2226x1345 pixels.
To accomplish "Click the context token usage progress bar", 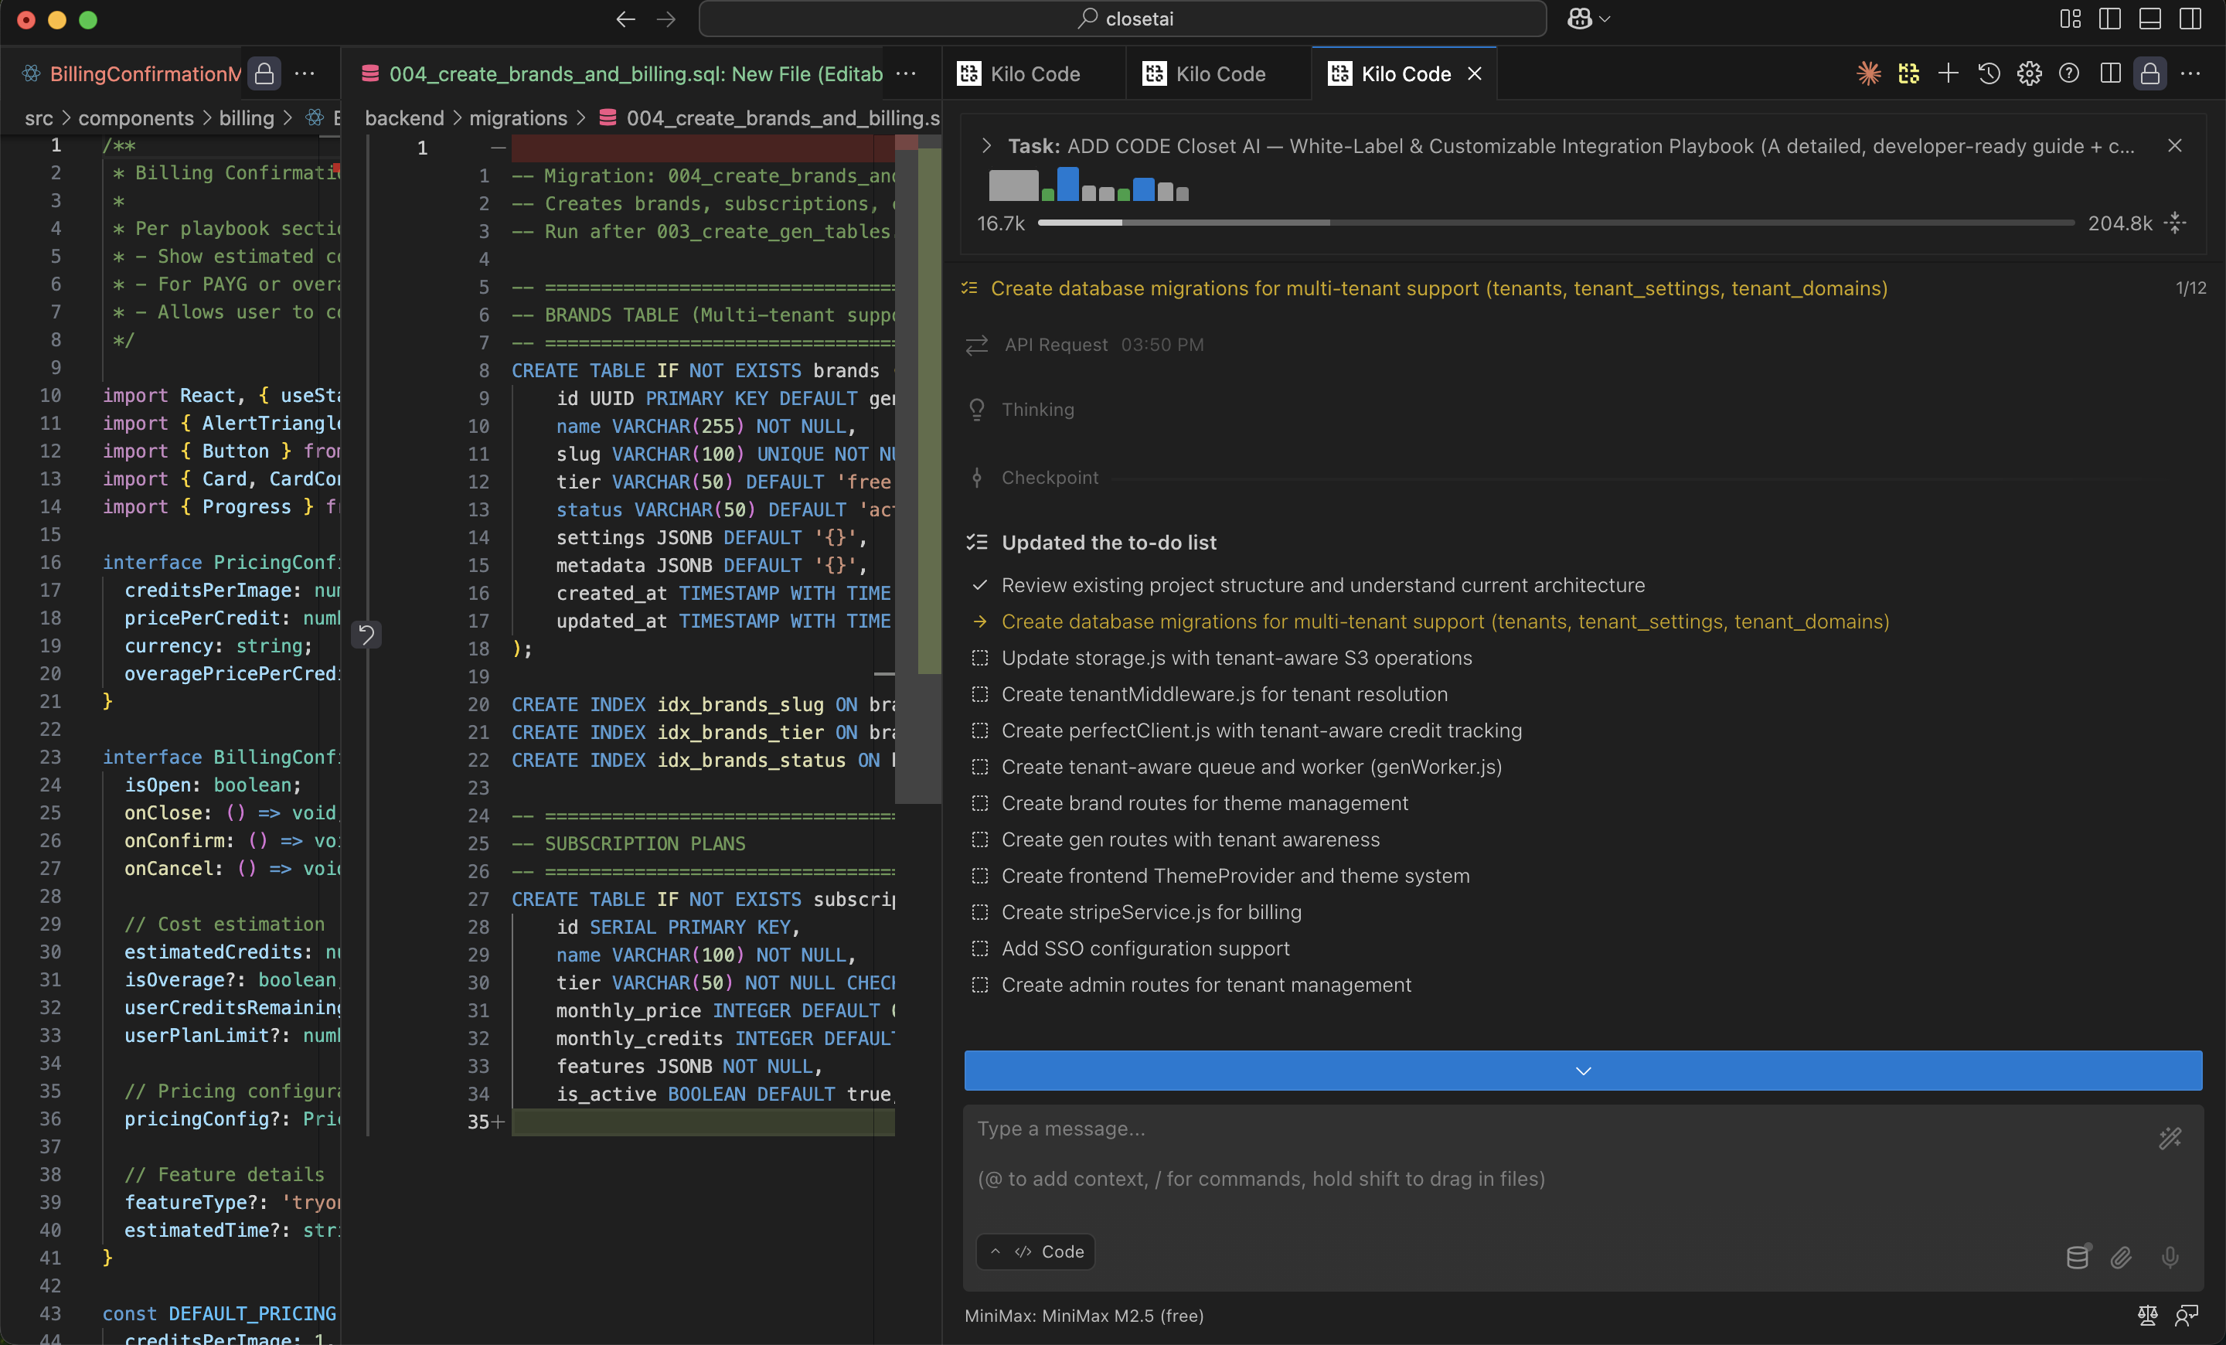I will (1554, 222).
